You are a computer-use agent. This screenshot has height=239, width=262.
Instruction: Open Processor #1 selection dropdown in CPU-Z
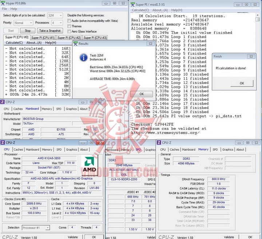[36, 228]
